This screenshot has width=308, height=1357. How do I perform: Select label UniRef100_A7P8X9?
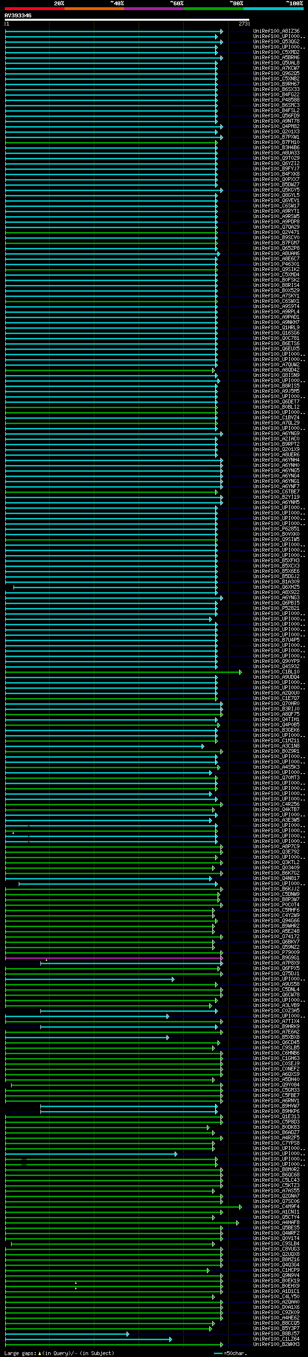coord(276,963)
